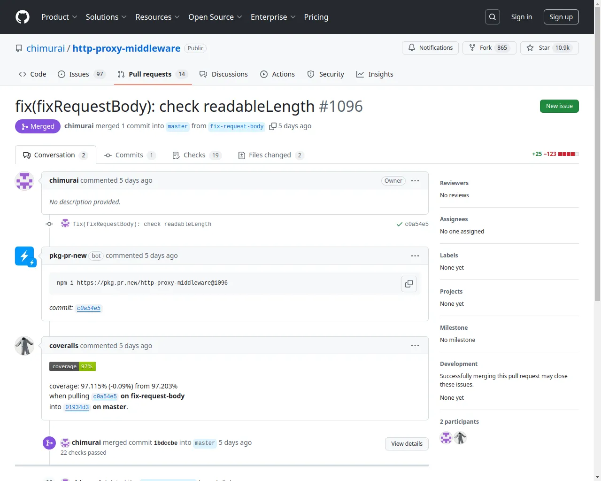The width and height of the screenshot is (601, 481).
Task: Click chimurai participant avatar
Action: 446,438
